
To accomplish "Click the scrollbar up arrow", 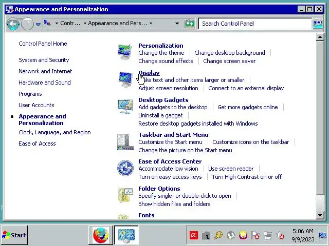I will (320, 37).
